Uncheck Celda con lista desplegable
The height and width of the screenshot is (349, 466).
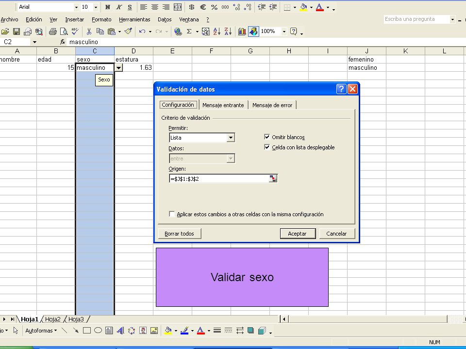(x=267, y=147)
